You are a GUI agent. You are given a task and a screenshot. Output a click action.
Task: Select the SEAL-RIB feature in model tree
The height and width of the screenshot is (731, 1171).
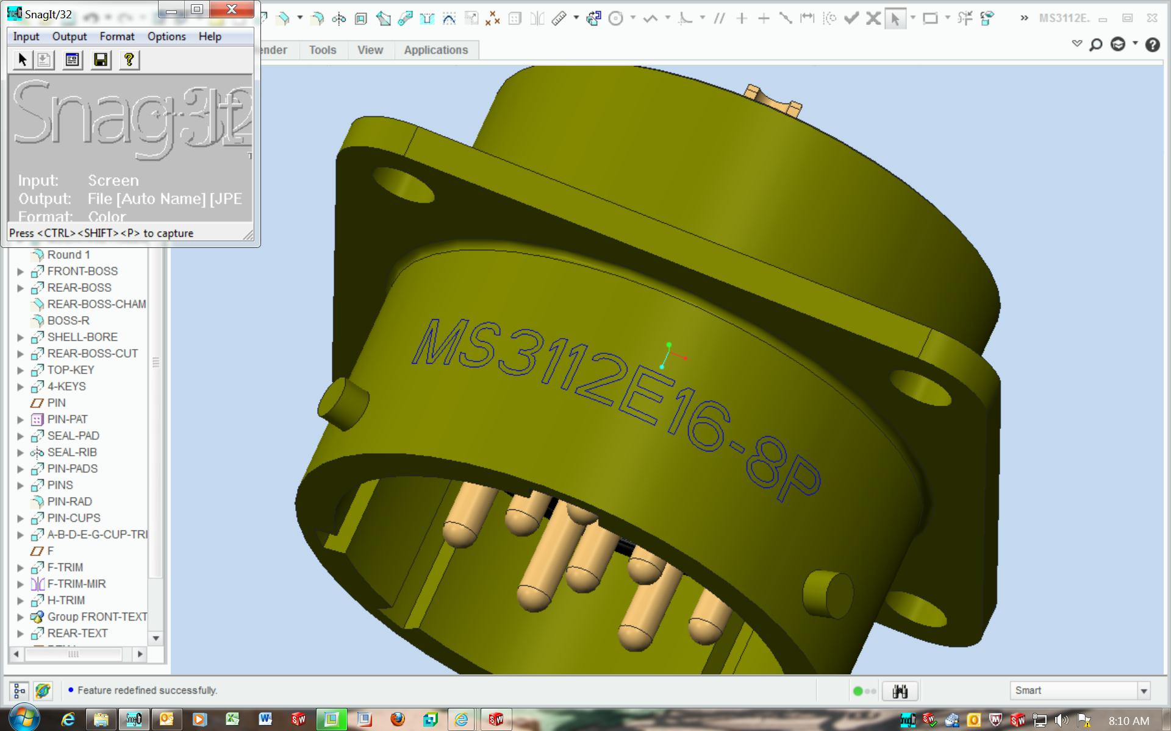(x=72, y=452)
